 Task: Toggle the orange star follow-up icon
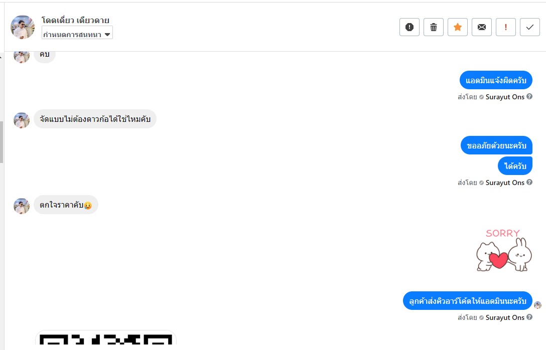[x=458, y=27]
